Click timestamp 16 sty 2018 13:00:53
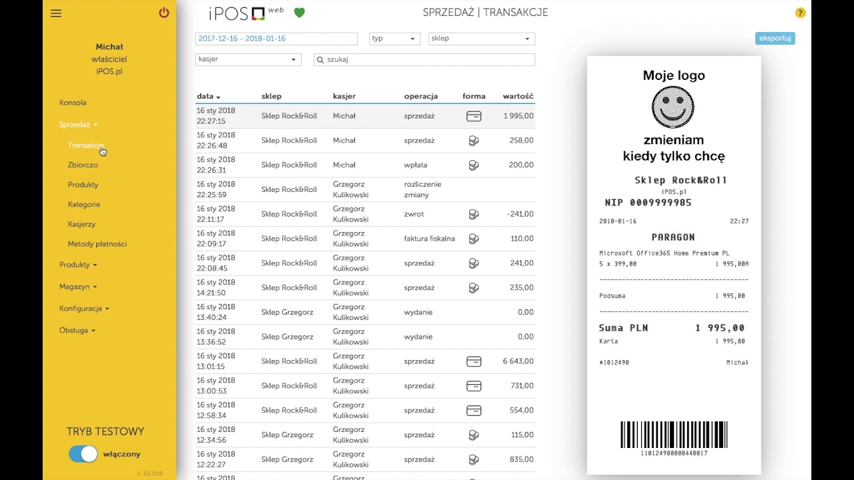 click(x=216, y=386)
